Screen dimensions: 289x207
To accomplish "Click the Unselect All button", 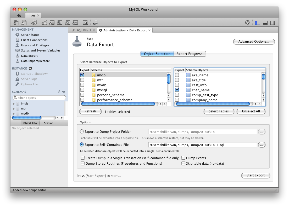I will (251, 111).
